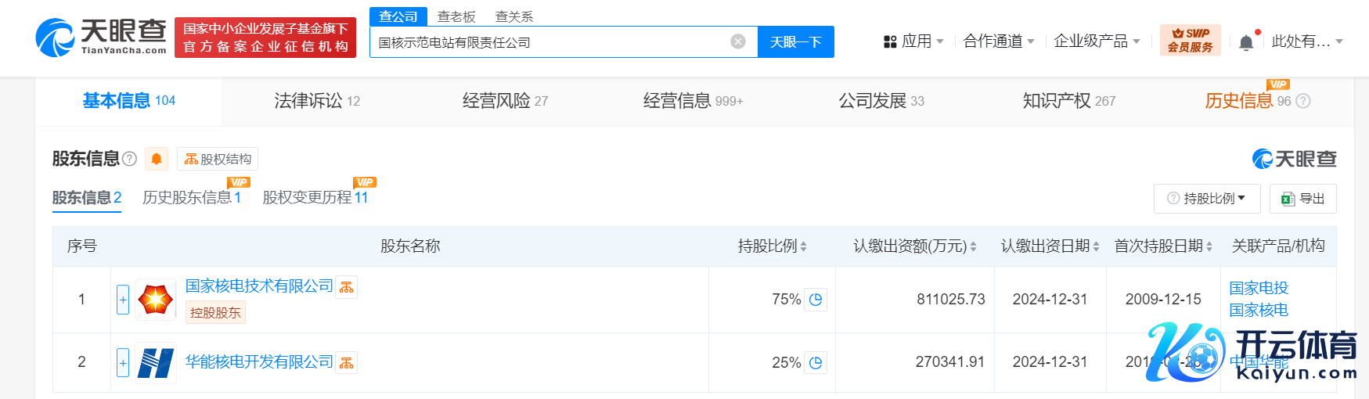Show pie chart for 75% shareholding
1369x399 pixels.
[x=816, y=300]
